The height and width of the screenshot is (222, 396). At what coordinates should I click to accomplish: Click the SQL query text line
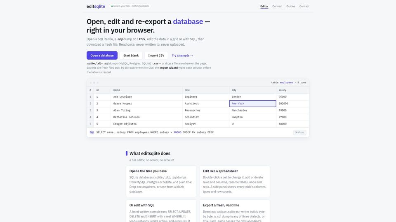tap(155, 132)
